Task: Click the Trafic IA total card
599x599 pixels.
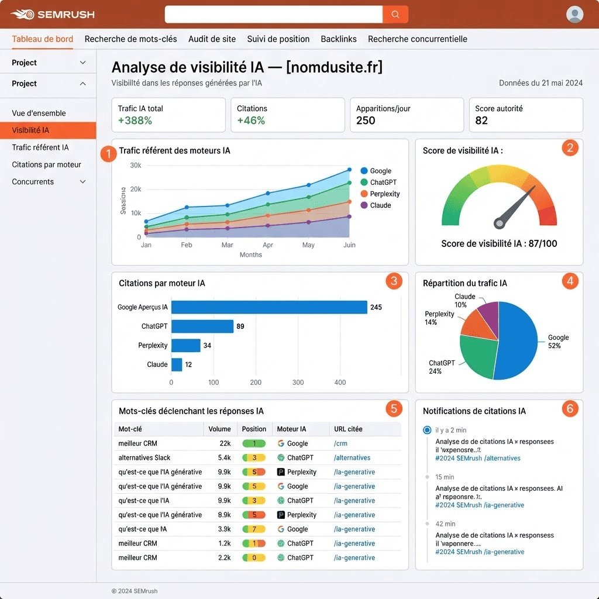Action: pos(168,115)
